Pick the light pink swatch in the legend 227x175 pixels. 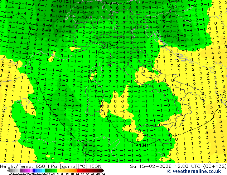point(31,170)
